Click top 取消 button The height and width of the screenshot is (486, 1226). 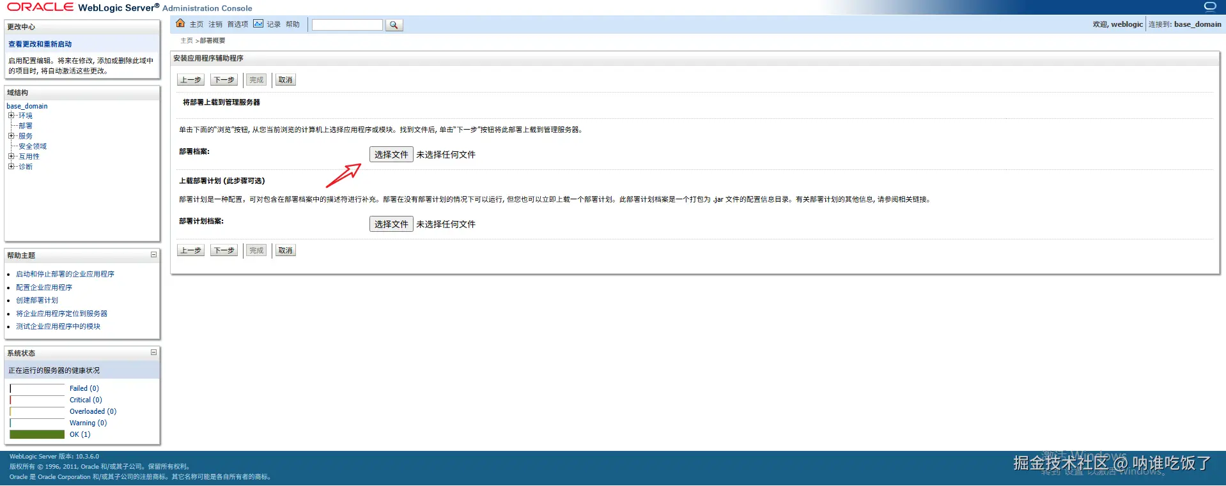pos(285,80)
